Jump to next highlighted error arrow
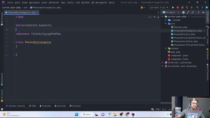 click(x=158, y=17)
